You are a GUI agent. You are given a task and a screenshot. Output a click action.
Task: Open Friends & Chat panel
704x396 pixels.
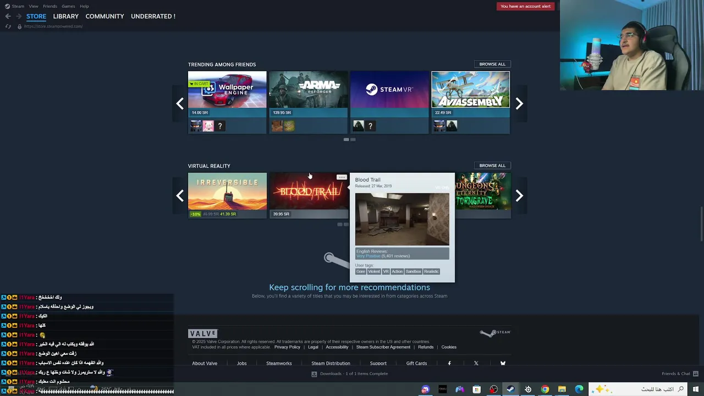pos(679,373)
